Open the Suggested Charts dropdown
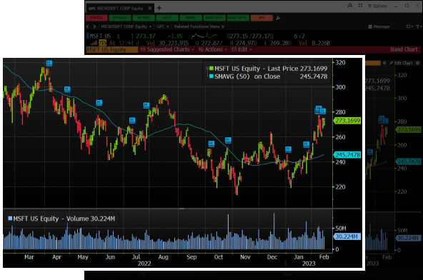 pos(167,49)
